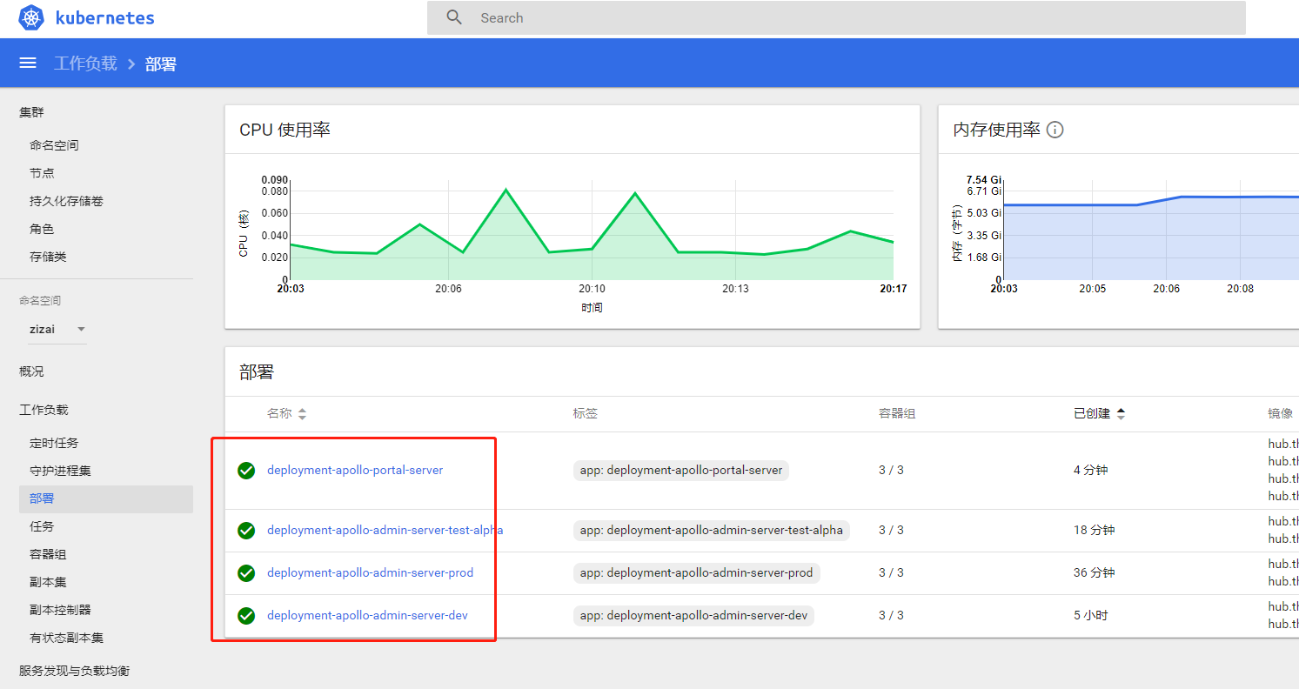Open deployment-apollo-portal-server deployment link
This screenshot has width=1299, height=689.
pyautogui.click(x=355, y=470)
